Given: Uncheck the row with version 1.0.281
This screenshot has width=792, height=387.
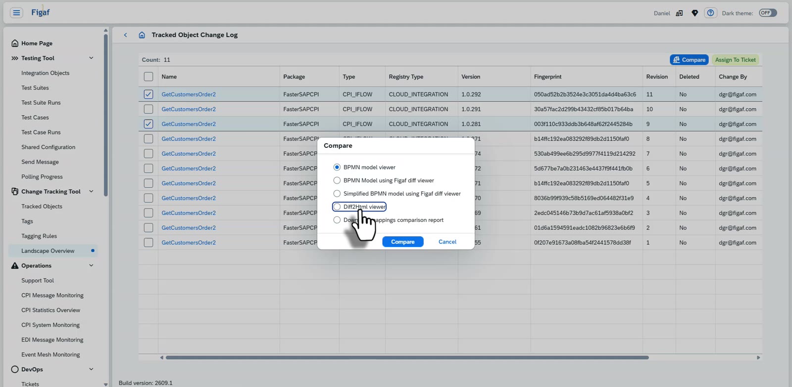Looking at the screenshot, I should (x=148, y=124).
